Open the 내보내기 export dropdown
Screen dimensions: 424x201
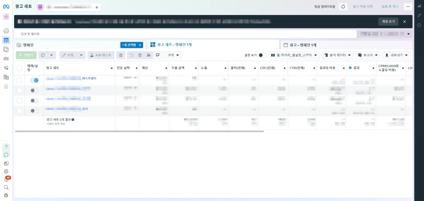[396, 55]
